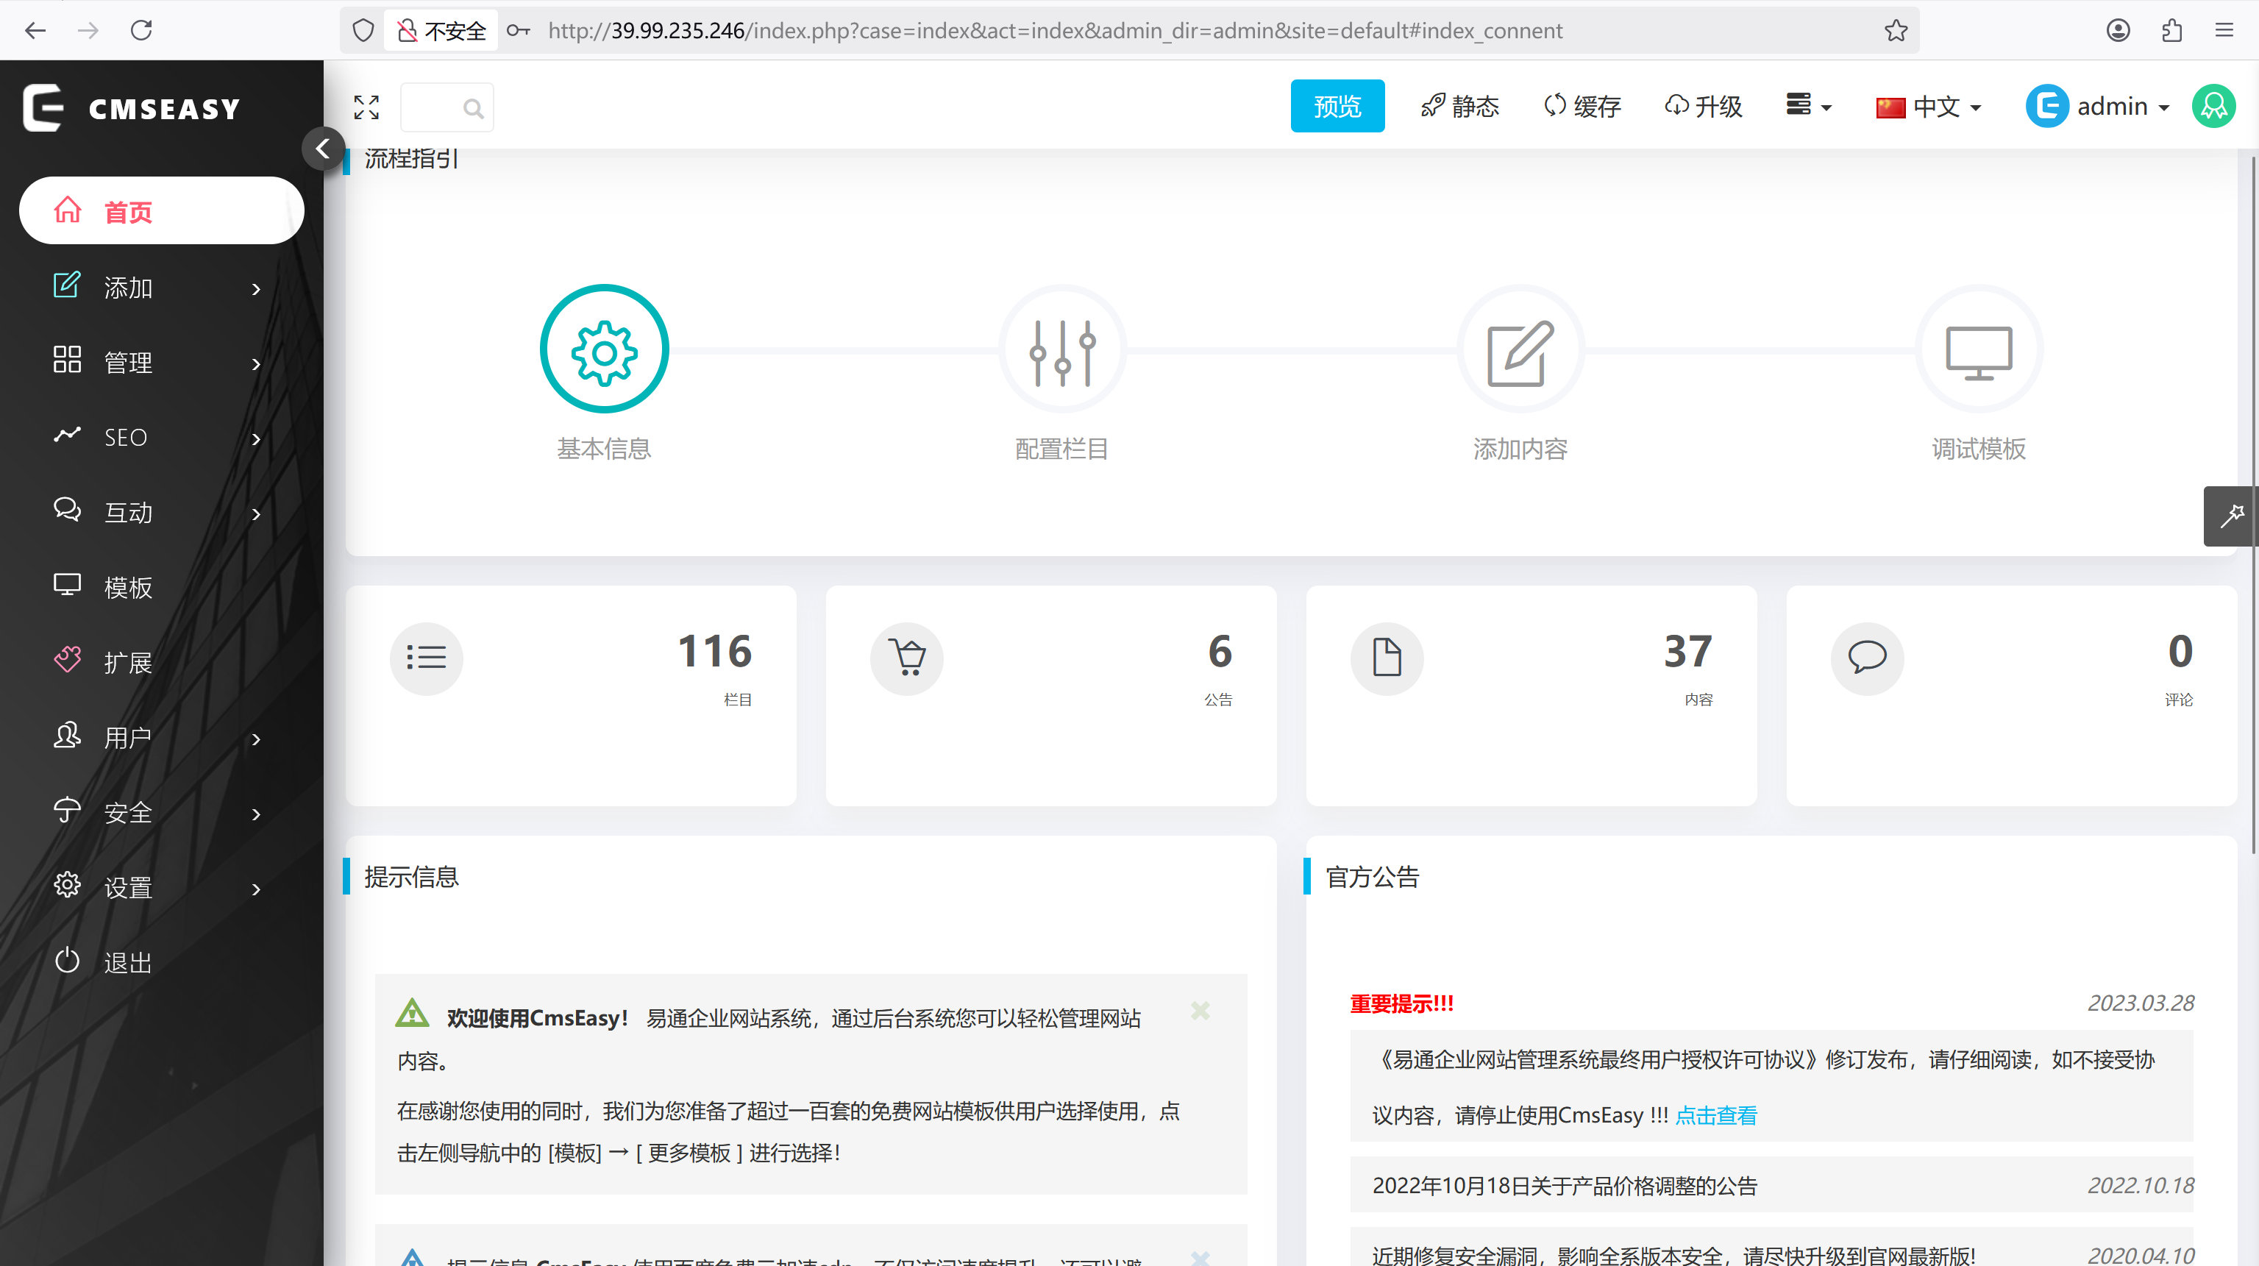This screenshot has width=2259, height=1266.
Task: Click the 116 栏目 count
Action: coord(715,652)
